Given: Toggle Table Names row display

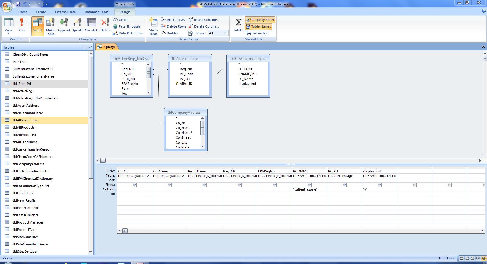Looking at the screenshot, I should 258,26.
